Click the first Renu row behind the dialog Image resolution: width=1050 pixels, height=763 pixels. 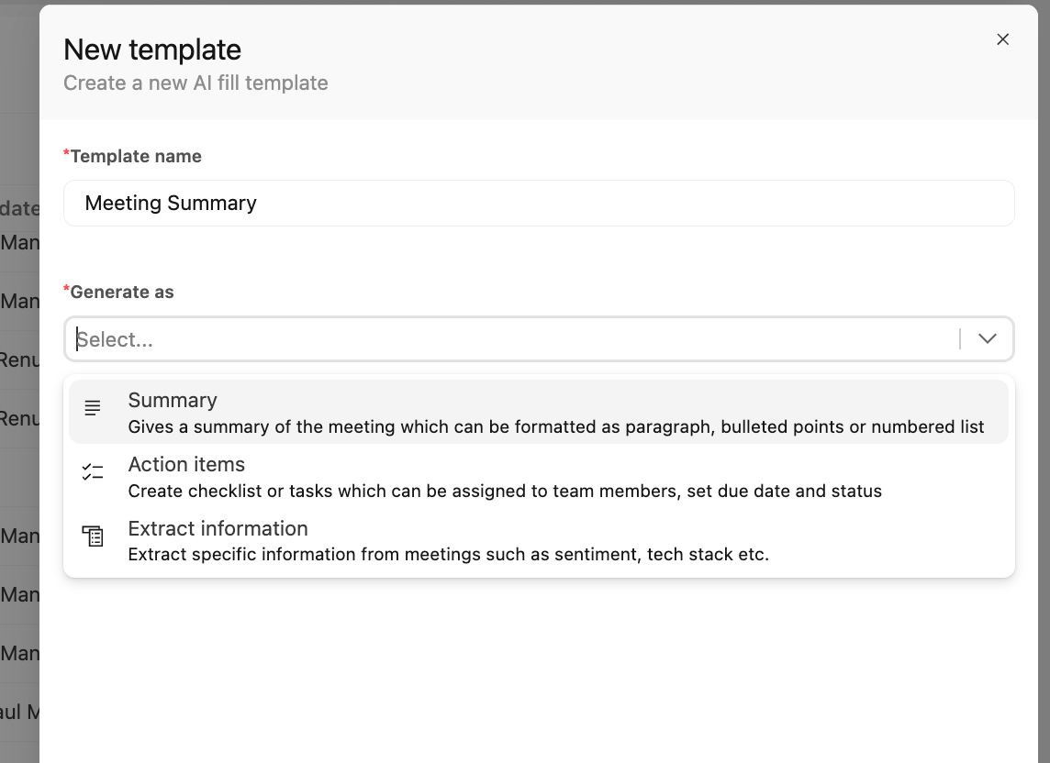[x=19, y=360]
